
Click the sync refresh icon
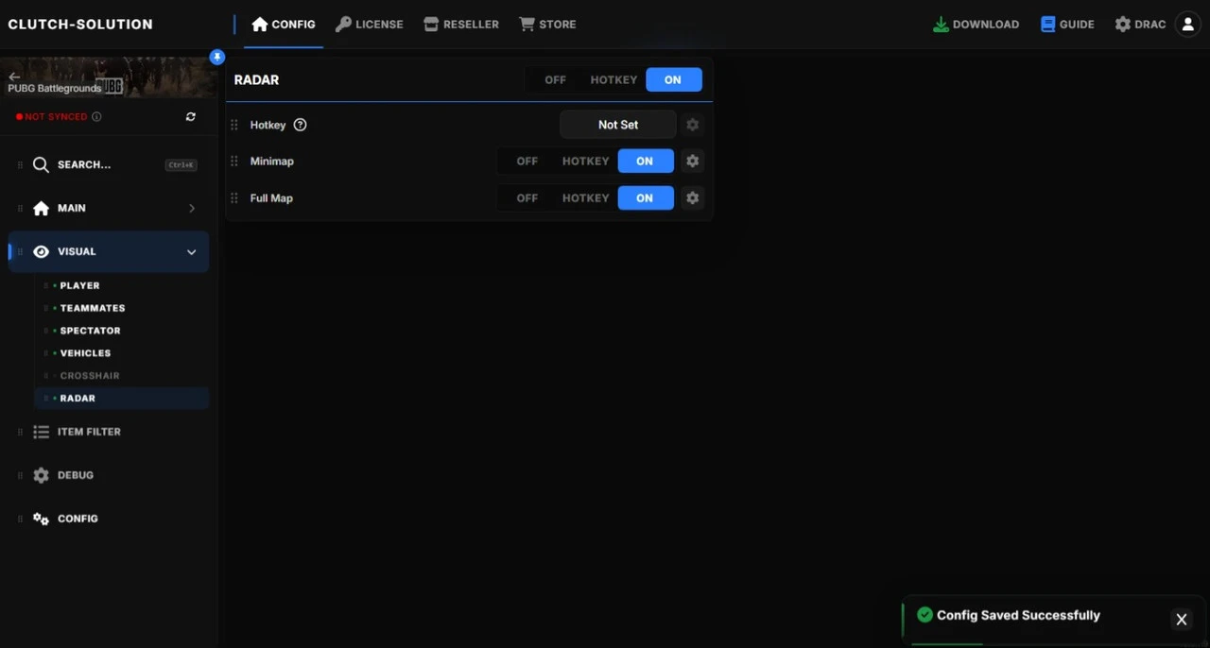pos(191,117)
